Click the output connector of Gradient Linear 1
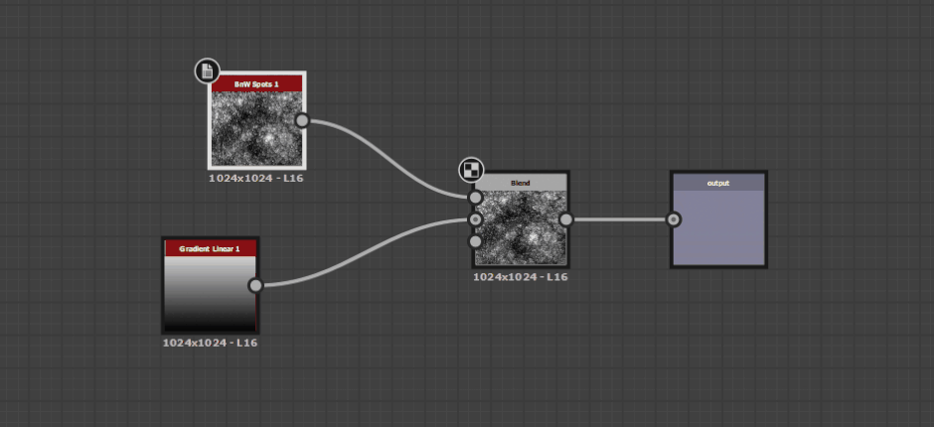The height and width of the screenshot is (427, 934). [x=255, y=286]
